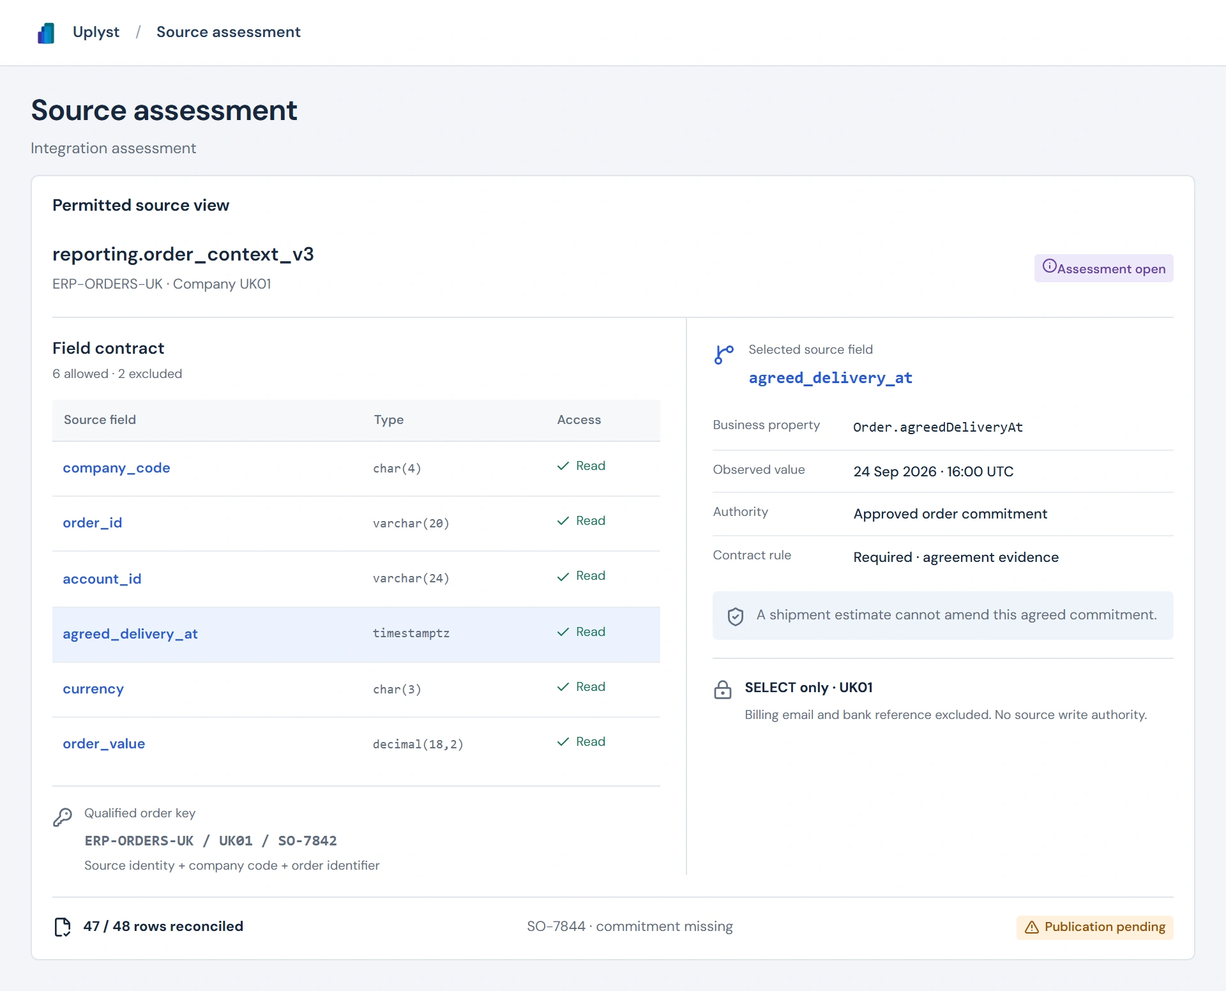Image resolution: width=1226 pixels, height=991 pixels.
Task: Open the Uplyst breadcrumb link
Action: (96, 32)
